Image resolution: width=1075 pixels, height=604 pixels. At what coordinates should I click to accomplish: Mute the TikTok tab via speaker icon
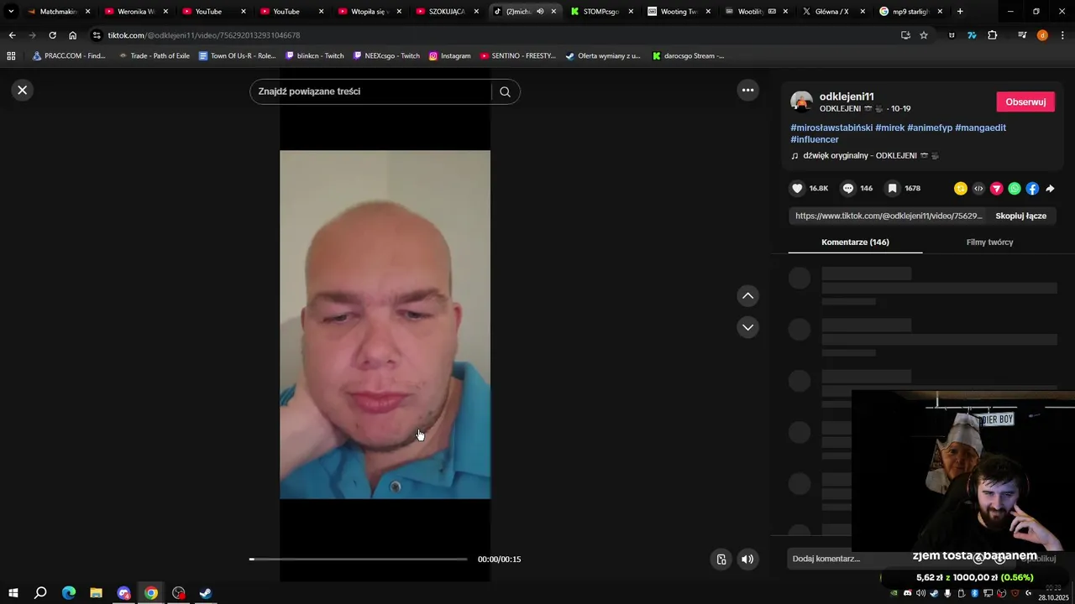tap(540, 12)
